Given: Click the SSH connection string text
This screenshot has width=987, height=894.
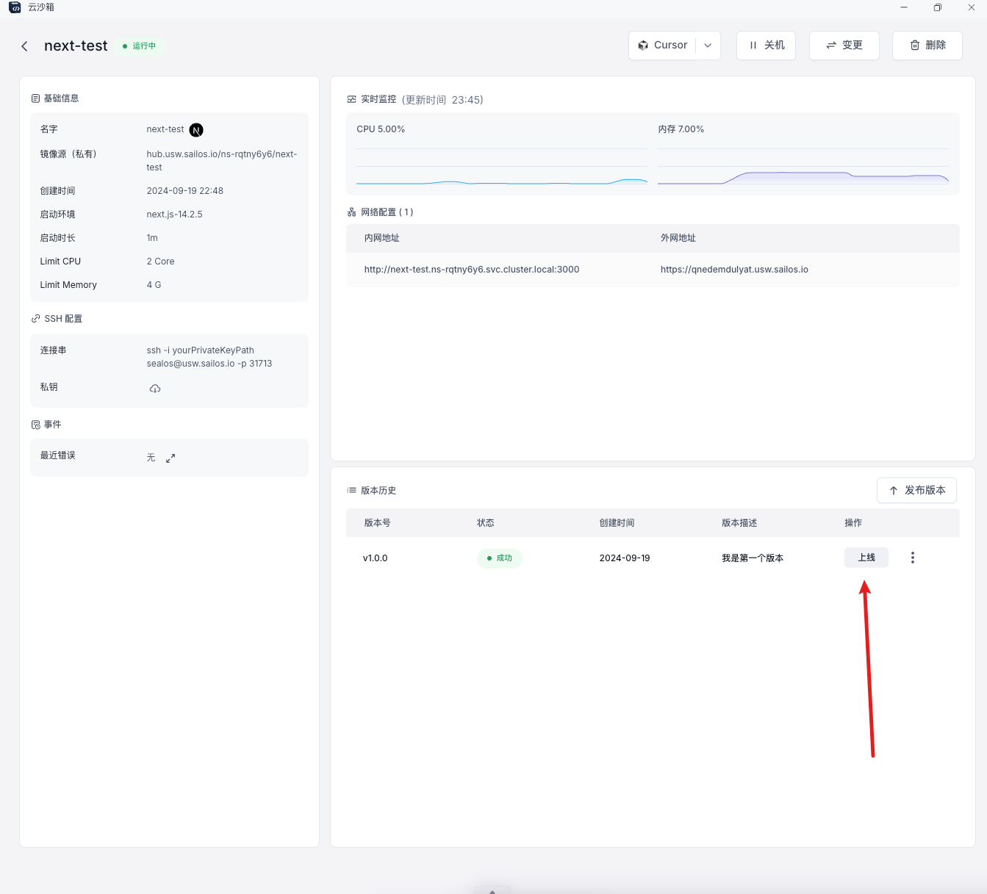Looking at the screenshot, I should [x=209, y=357].
